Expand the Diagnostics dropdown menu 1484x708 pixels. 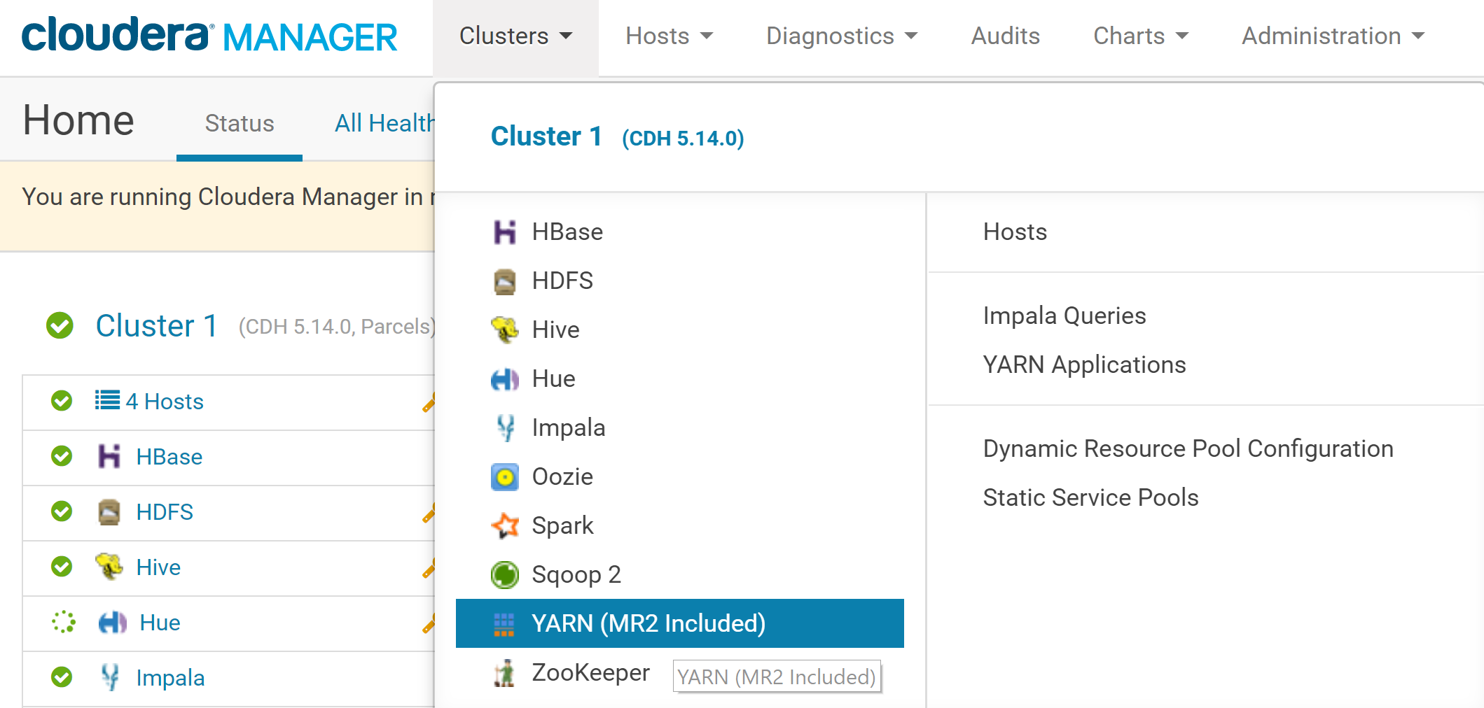pos(841,36)
